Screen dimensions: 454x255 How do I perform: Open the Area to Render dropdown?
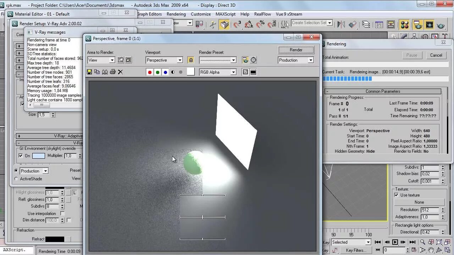pos(101,60)
